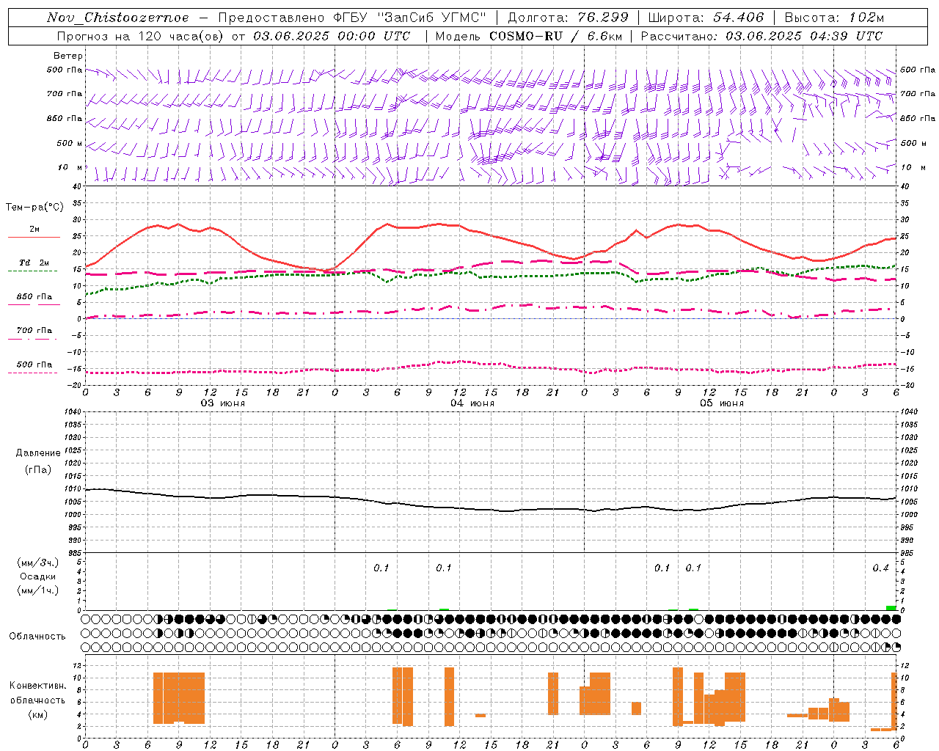Click the '10 м' wind level label on the right
This screenshot has width=939, height=751.
(913, 167)
